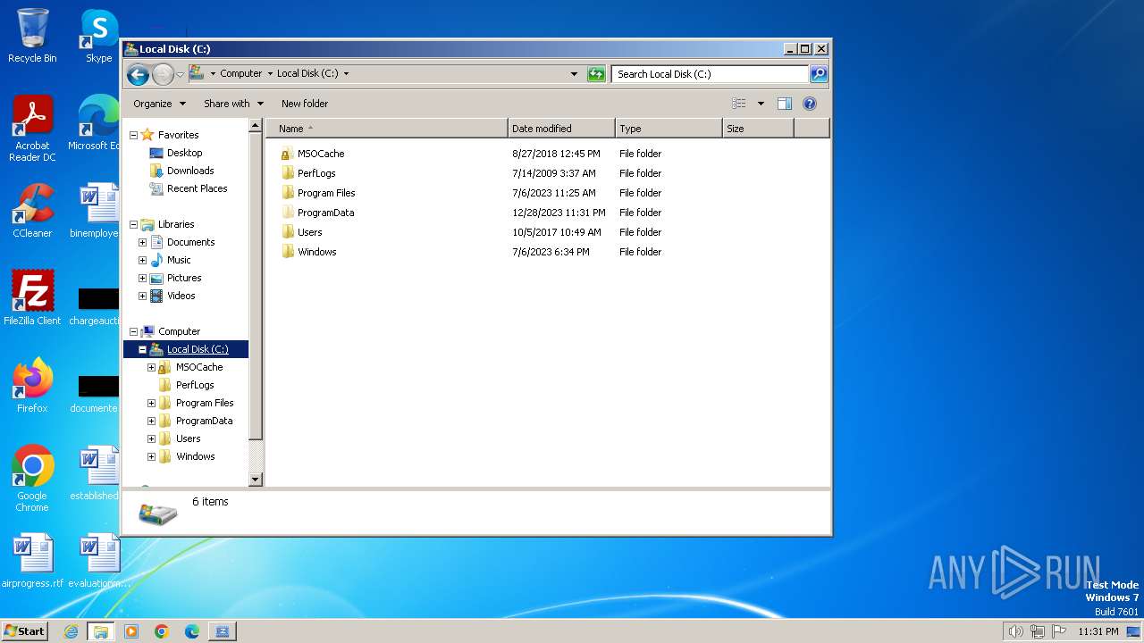The height and width of the screenshot is (643, 1144).
Task: Select Program Files folder icon in list
Action: click(287, 193)
